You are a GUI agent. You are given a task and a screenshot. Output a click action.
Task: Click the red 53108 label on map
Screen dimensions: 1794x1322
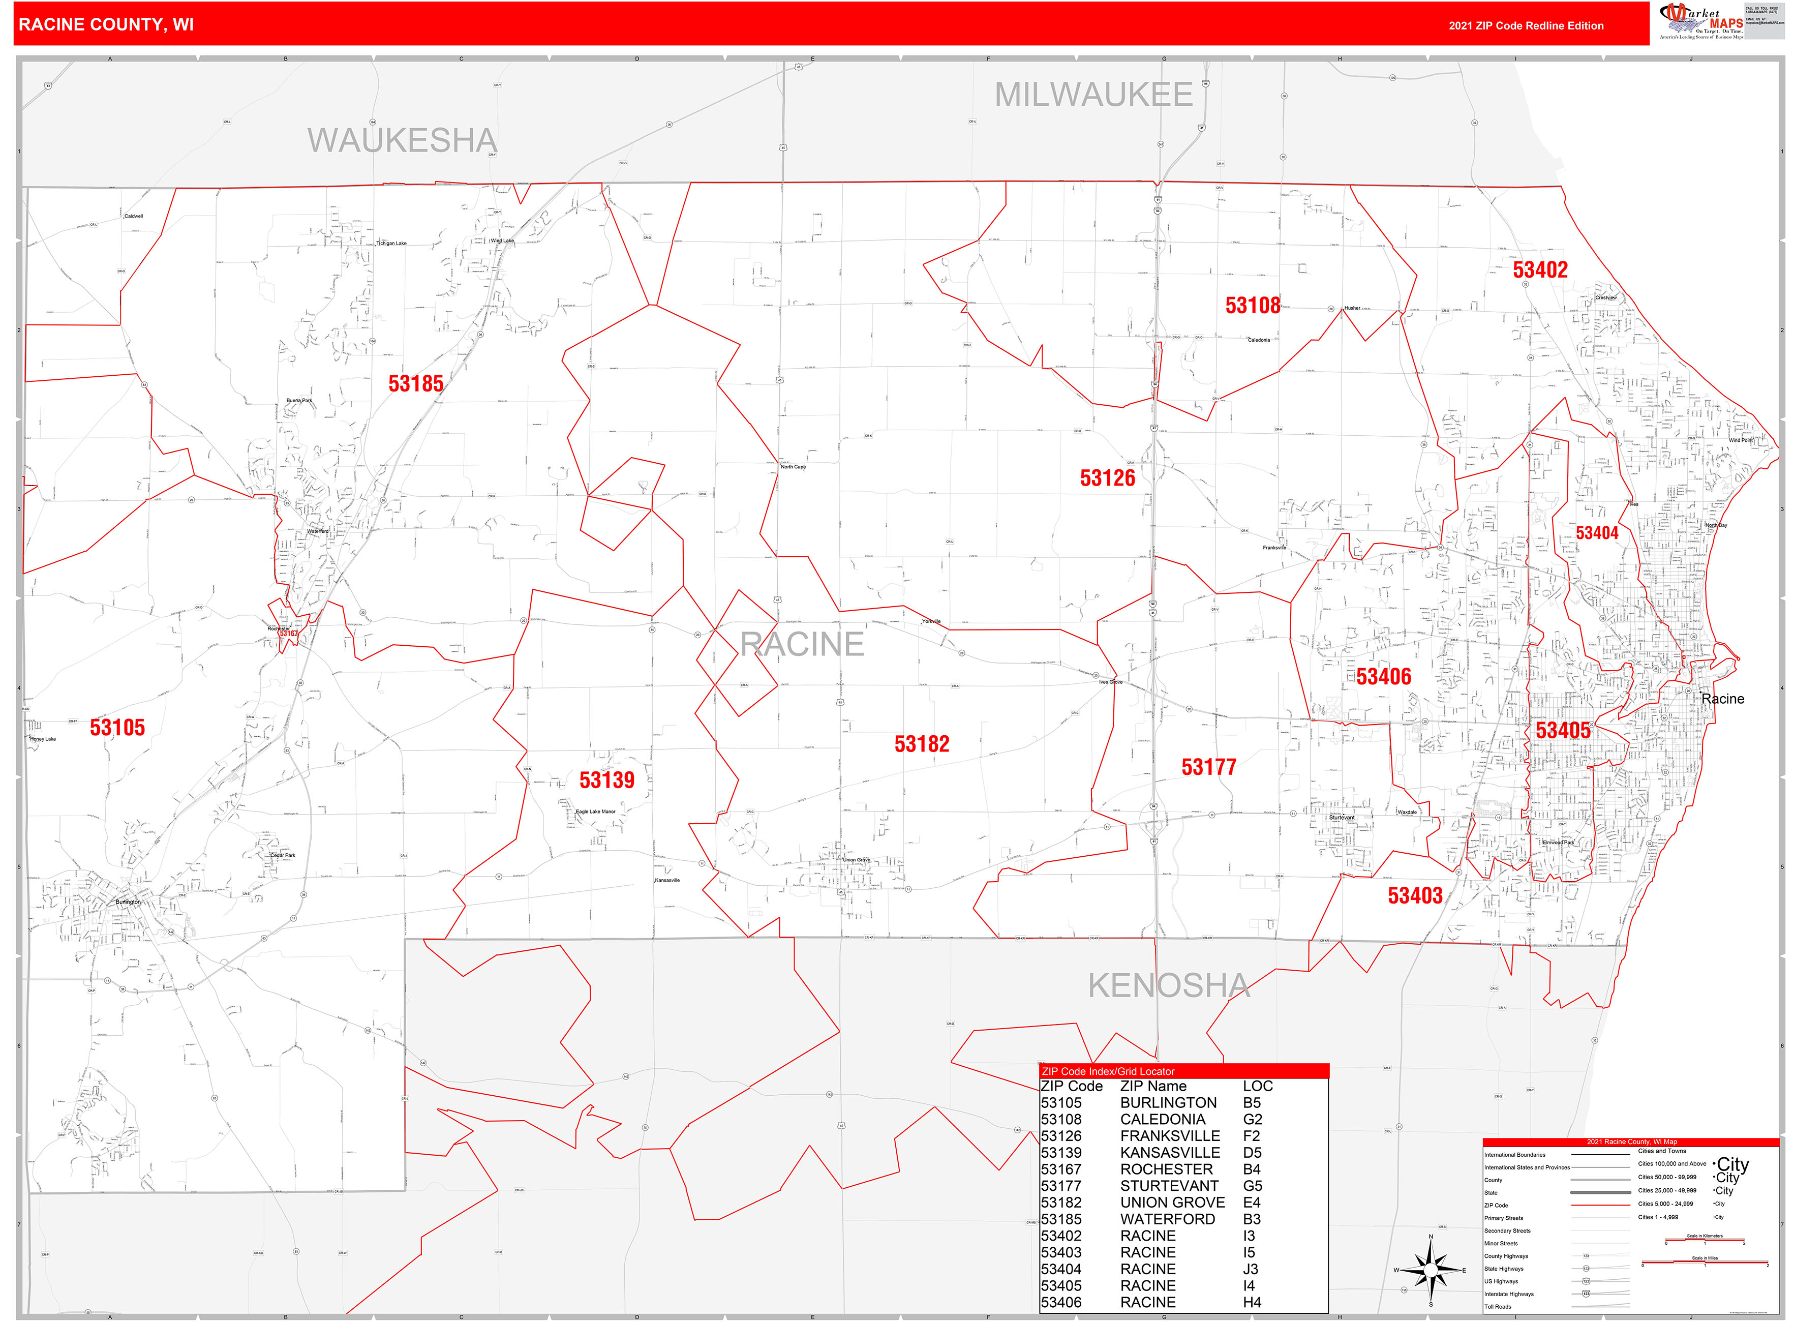point(1253,305)
